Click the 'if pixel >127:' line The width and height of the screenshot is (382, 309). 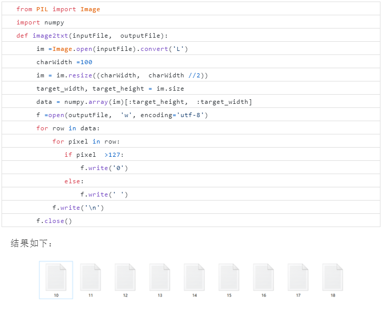(191, 154)
